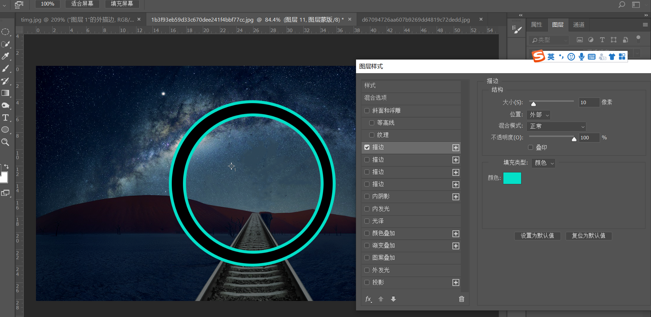Check the 叠印 overprint checkbox
This screenshot has width=651, height=317.
pyautogui.click(x=531, y=147)
